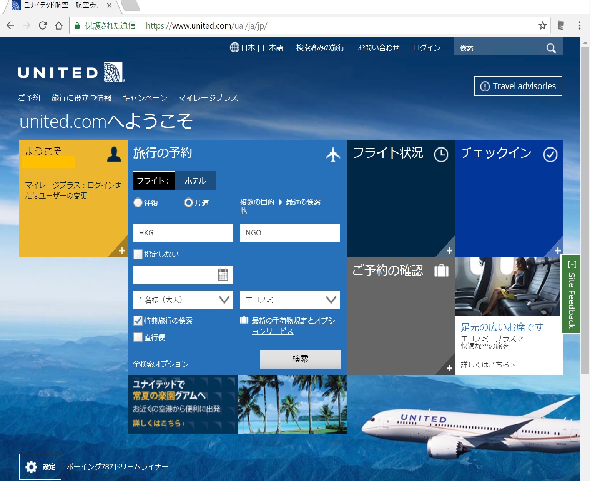Viewport: 590px width, 481px height.
Task: Open the キャンペーン menu
Action: point(145,98)
